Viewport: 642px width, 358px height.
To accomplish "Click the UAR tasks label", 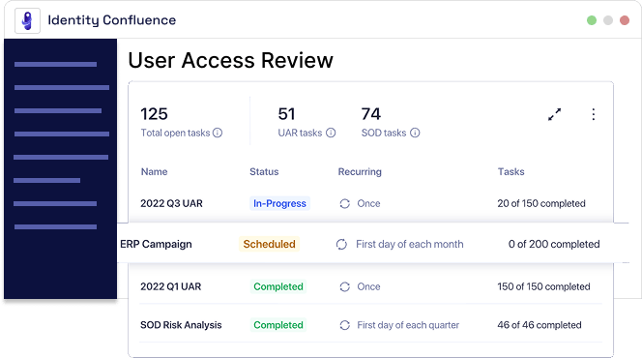I will [x=300, y=134].
